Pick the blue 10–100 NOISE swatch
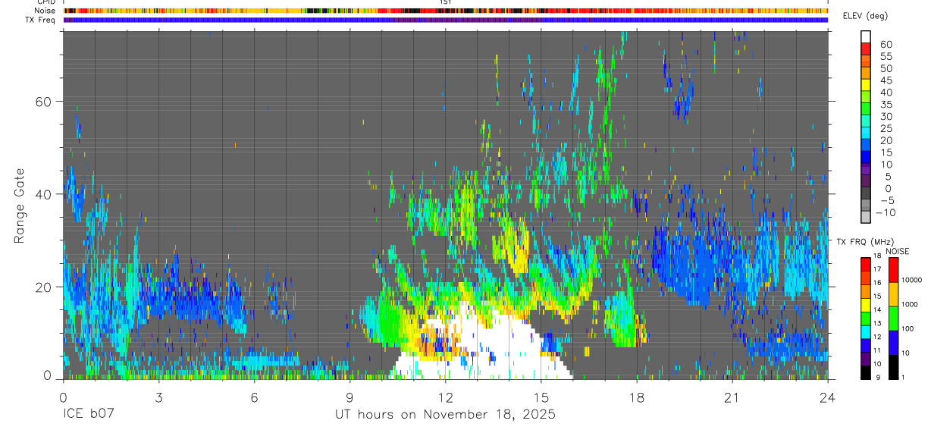This screenshot has width=931, height=430. click(x=894, y=343)
